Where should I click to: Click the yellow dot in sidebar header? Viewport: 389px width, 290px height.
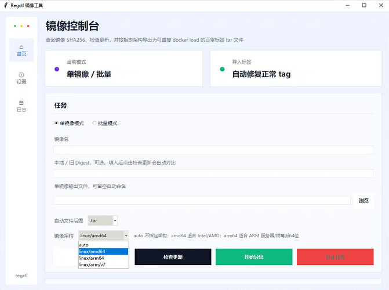pyautogui.click(x=21, y=26)
